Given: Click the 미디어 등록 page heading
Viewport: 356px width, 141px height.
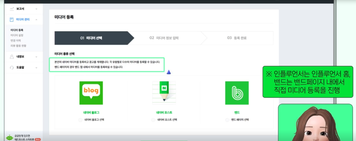Looking at the screenshot, I should 64,17.
